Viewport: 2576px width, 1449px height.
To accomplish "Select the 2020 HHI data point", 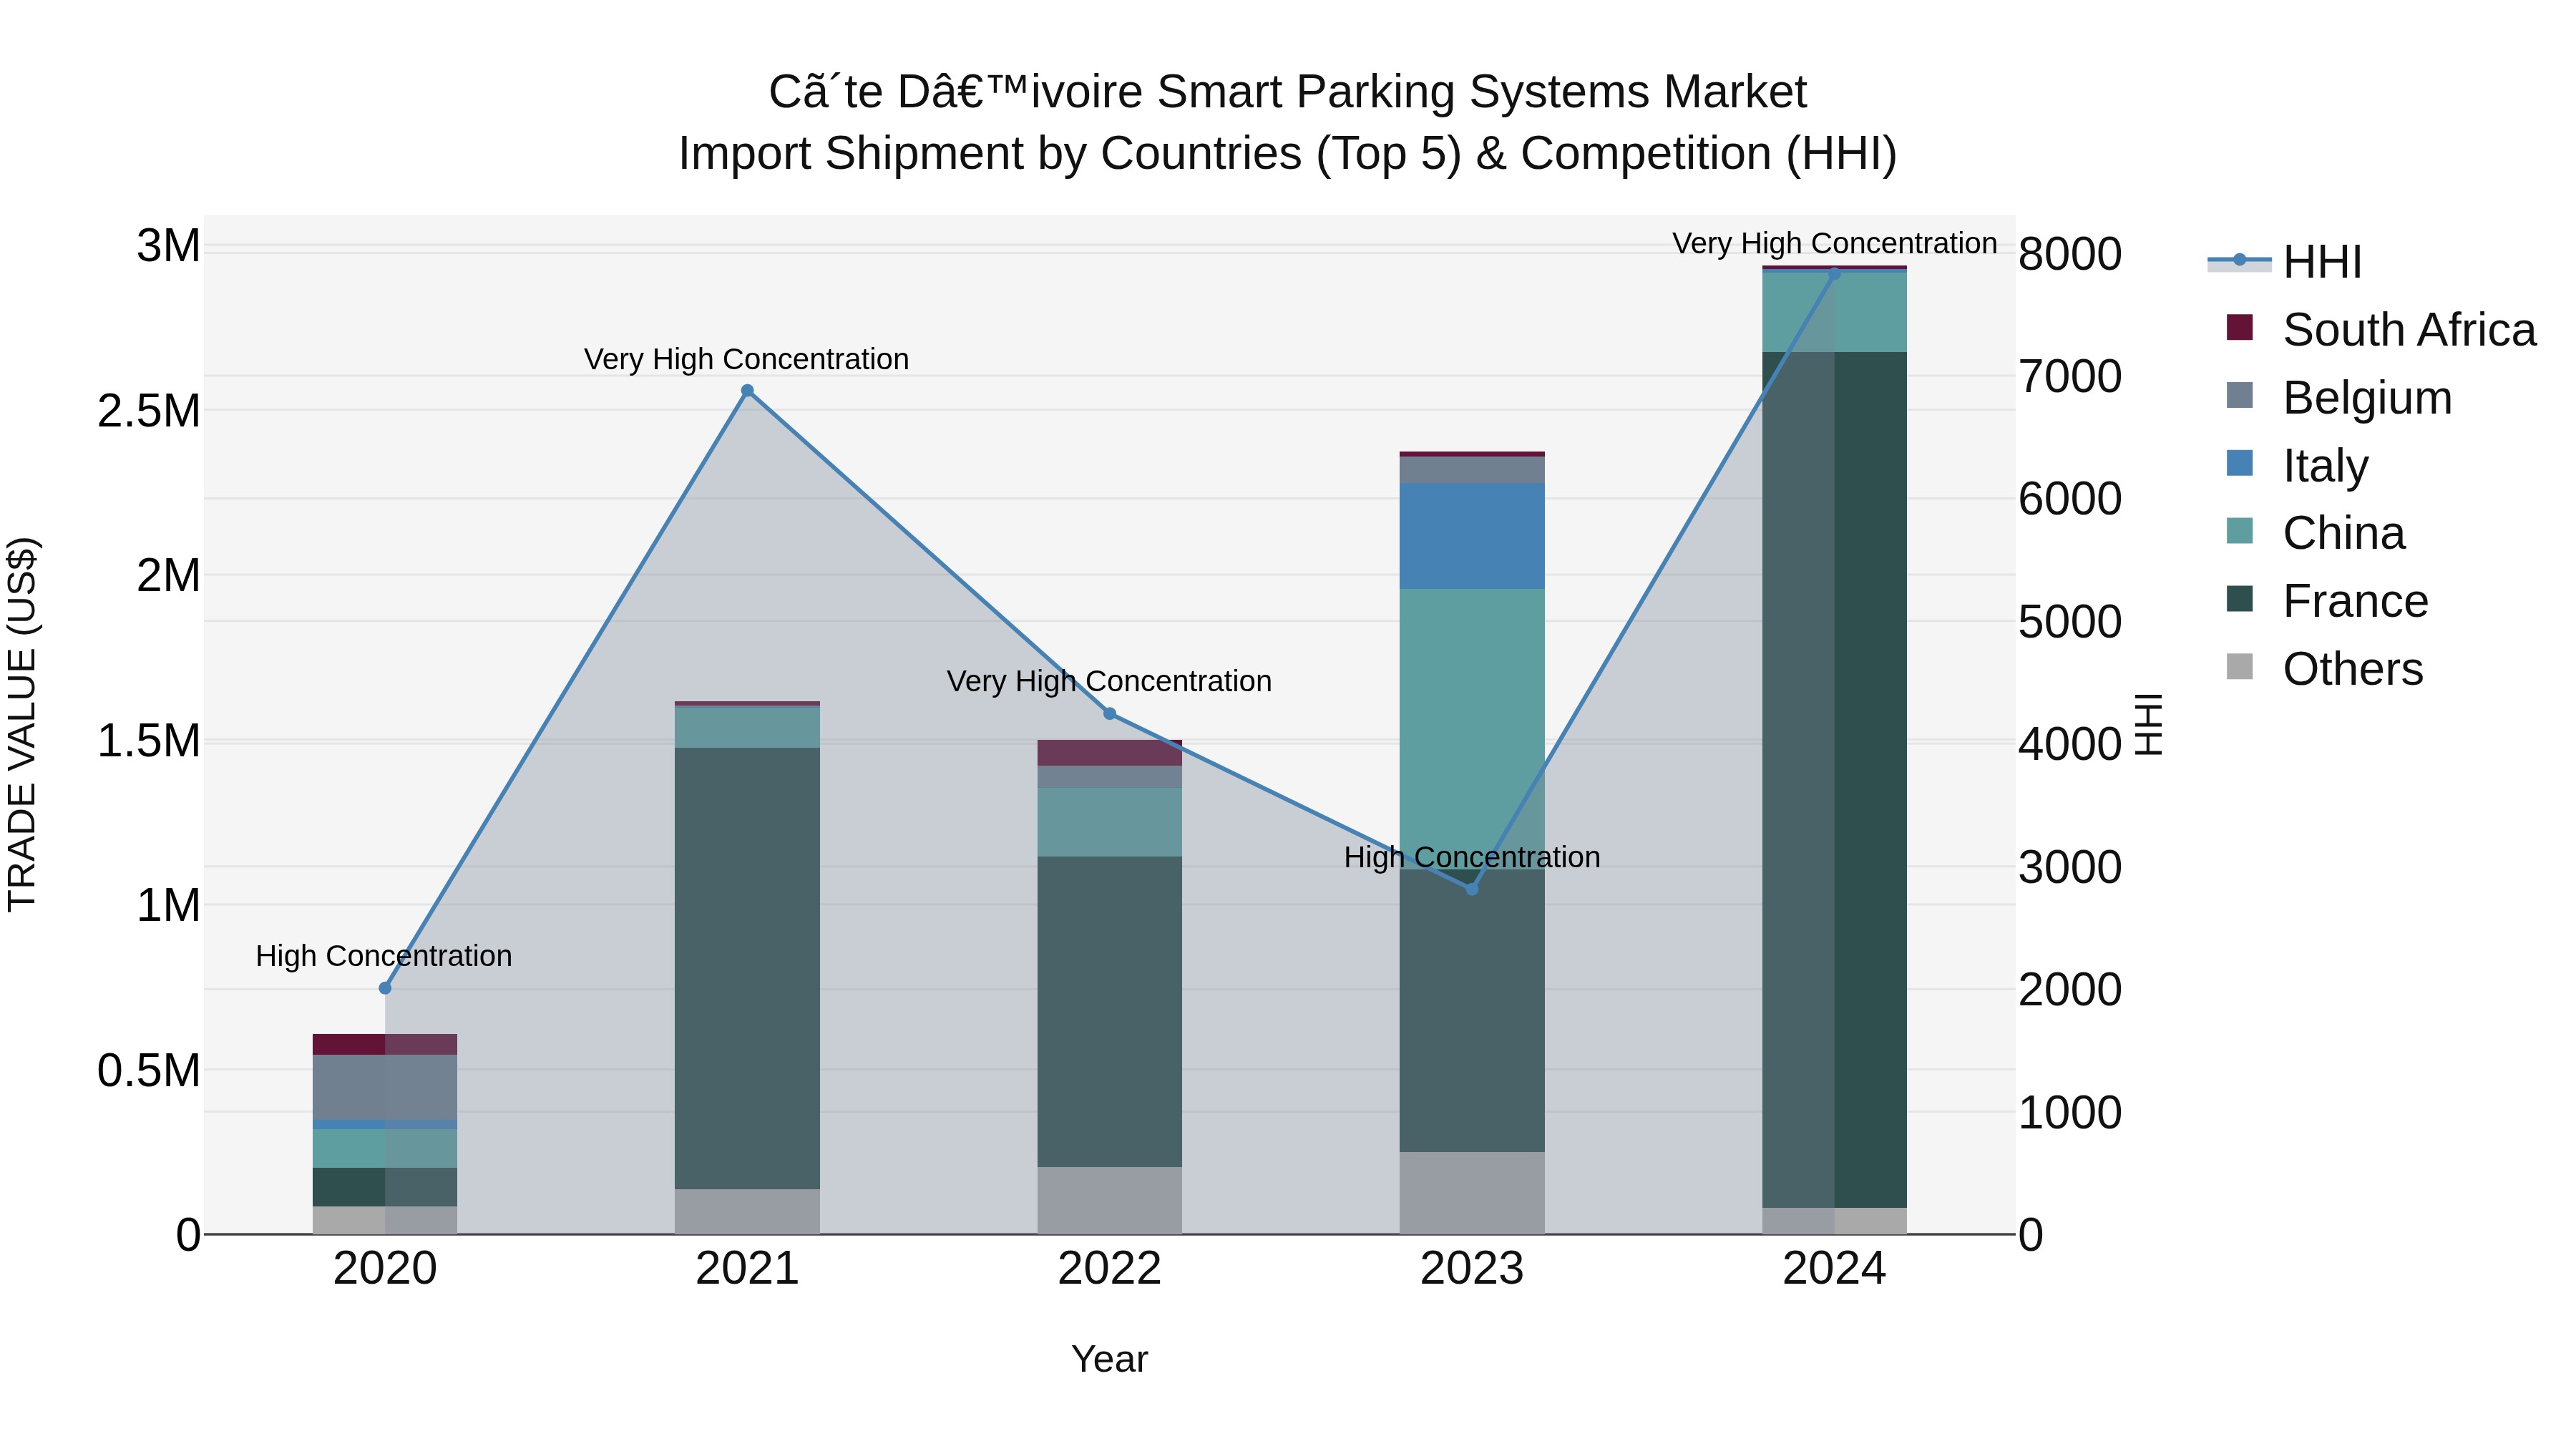I will (385, 988).
